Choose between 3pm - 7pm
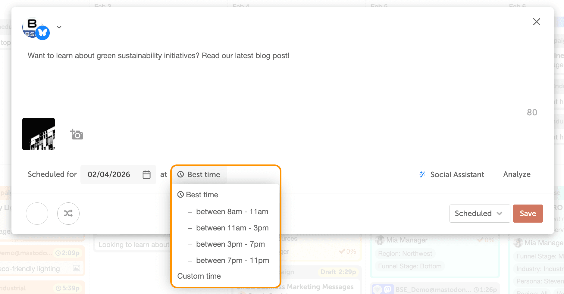 [x=230, y=244]
